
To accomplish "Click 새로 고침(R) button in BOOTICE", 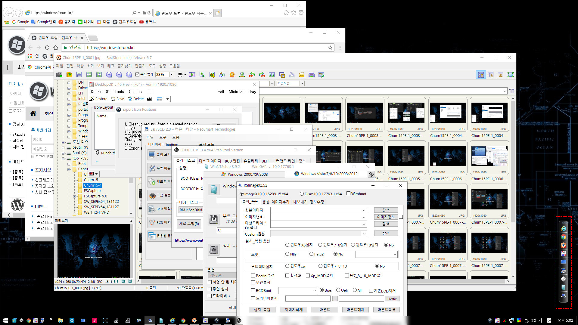I will tap(189, 224).
